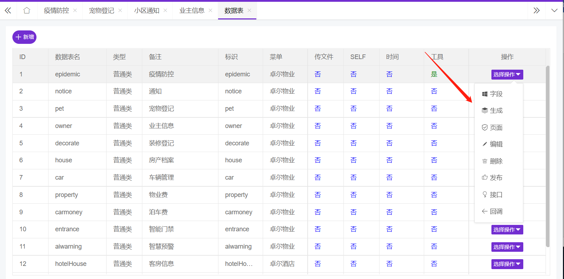
Task: Close the 数据表 tab
Action: 249,11
